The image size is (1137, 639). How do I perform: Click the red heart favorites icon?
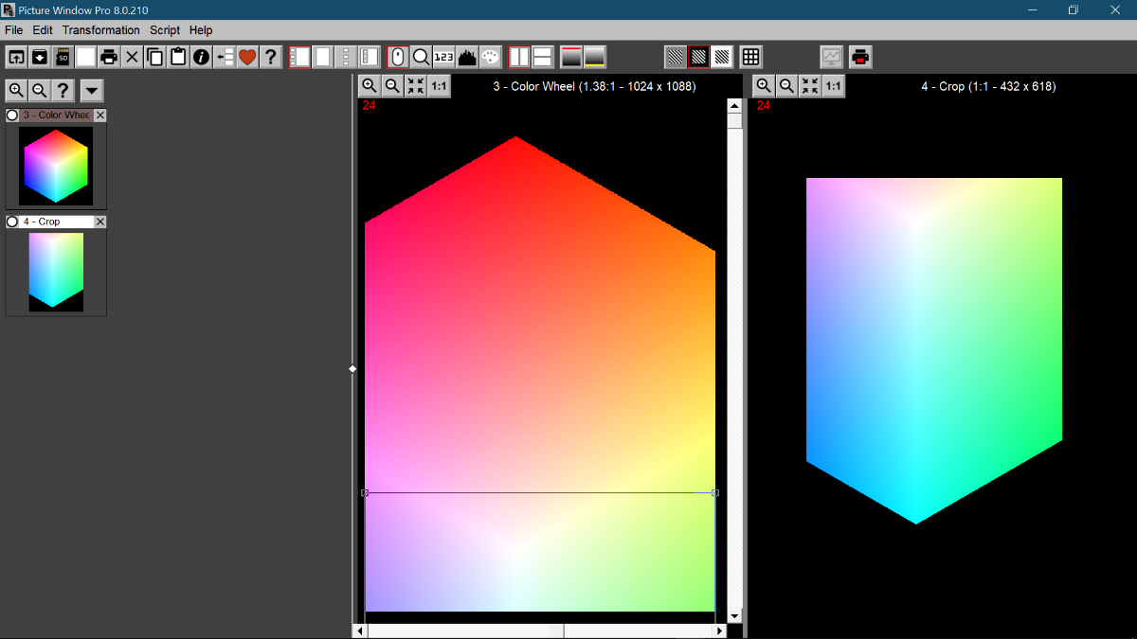pyautogui.click(x=247, y=57)
